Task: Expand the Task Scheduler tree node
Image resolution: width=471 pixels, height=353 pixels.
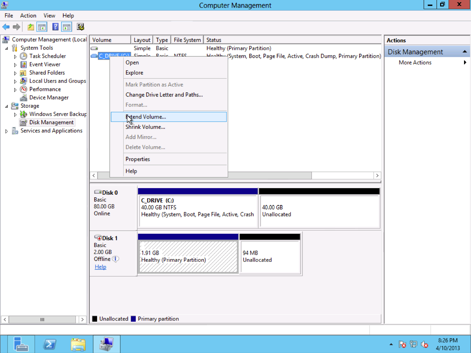Action: pos(15,57)
